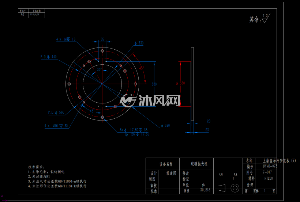Select the '8x φ 17.50 ↓ 38' hole callout
The width and height of the screenshot is (300, 202).
pyautogui.click(x=134, y=130)
